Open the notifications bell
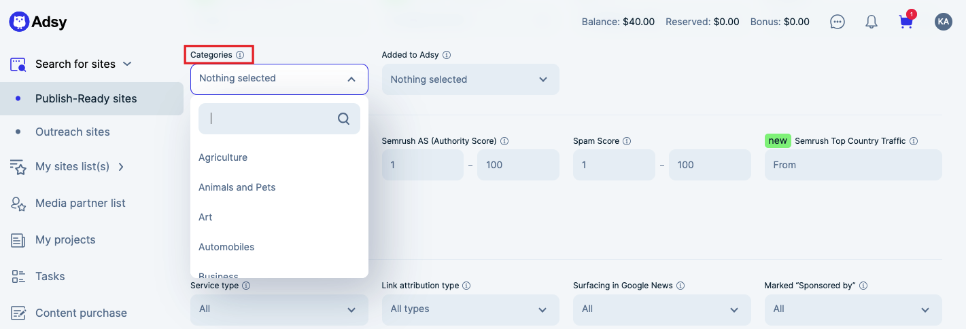966x329 pixels. 871,22
